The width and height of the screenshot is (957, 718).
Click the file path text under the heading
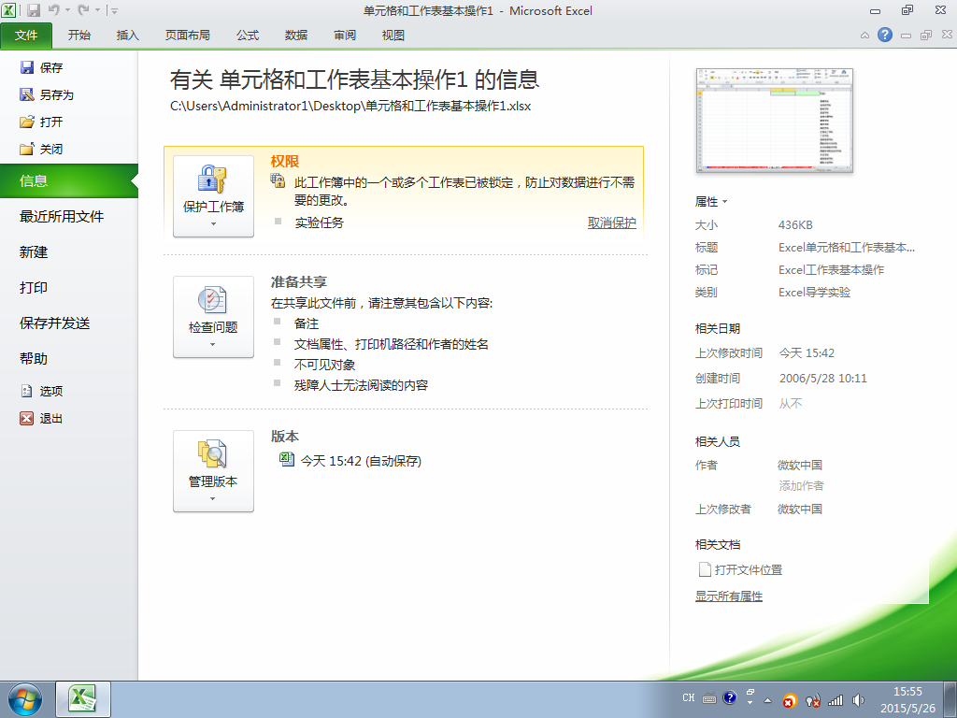tap(350, 107)
